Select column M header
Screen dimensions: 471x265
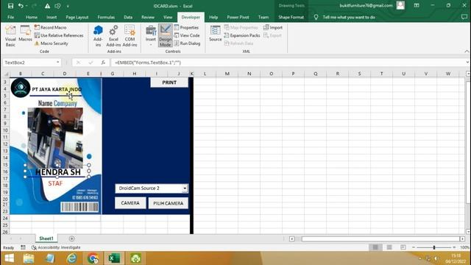tap(227, 74)
